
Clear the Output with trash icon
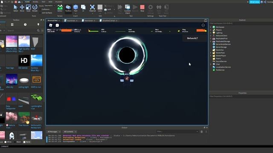tap(202, 132)
